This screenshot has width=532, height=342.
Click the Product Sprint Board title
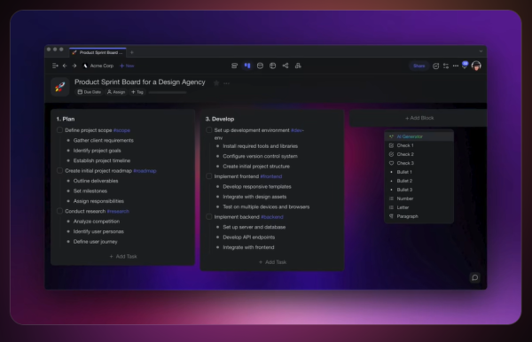click(140, 82)
